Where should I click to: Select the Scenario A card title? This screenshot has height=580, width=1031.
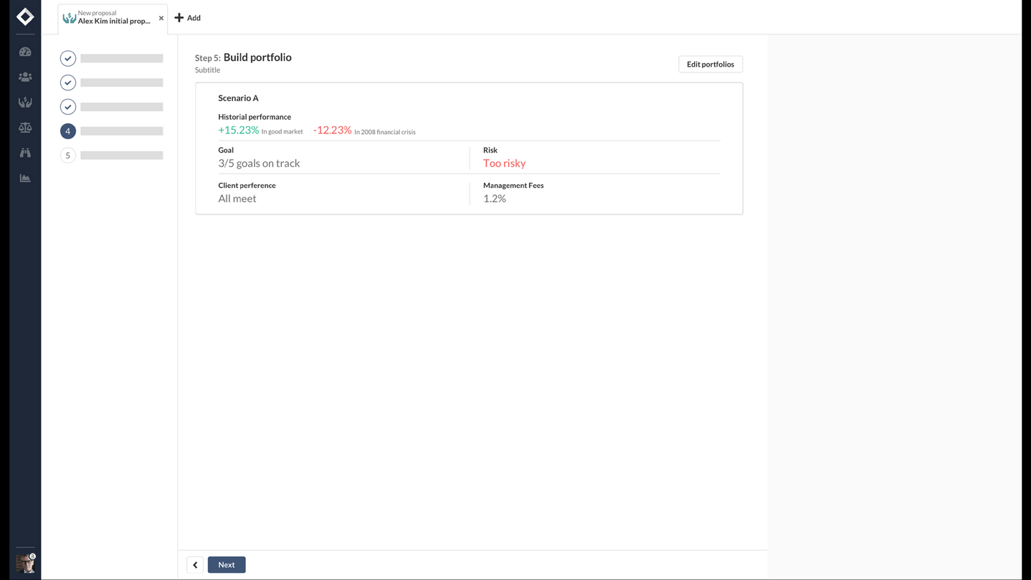pyautogui.click(x=238, y=98)
